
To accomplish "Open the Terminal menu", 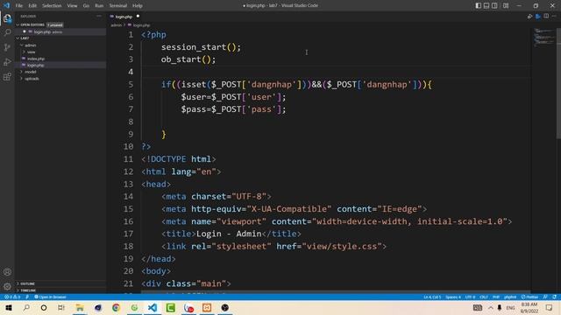I will click(x=118, y=6).
